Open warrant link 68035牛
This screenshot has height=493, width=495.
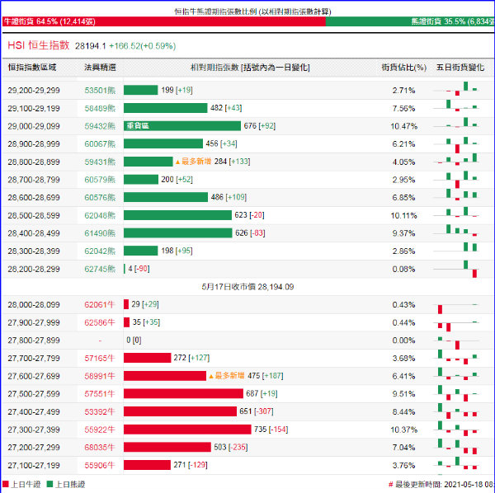click(x=100, y=448)
